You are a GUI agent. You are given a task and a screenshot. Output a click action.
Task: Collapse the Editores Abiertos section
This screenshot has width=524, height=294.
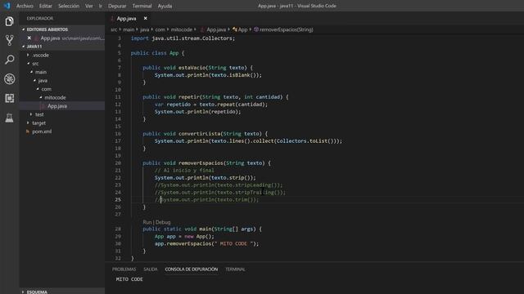click(47, 29)
